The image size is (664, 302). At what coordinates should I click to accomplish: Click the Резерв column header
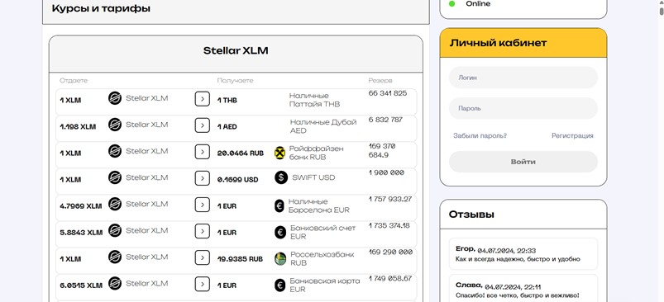pos(380,80)
